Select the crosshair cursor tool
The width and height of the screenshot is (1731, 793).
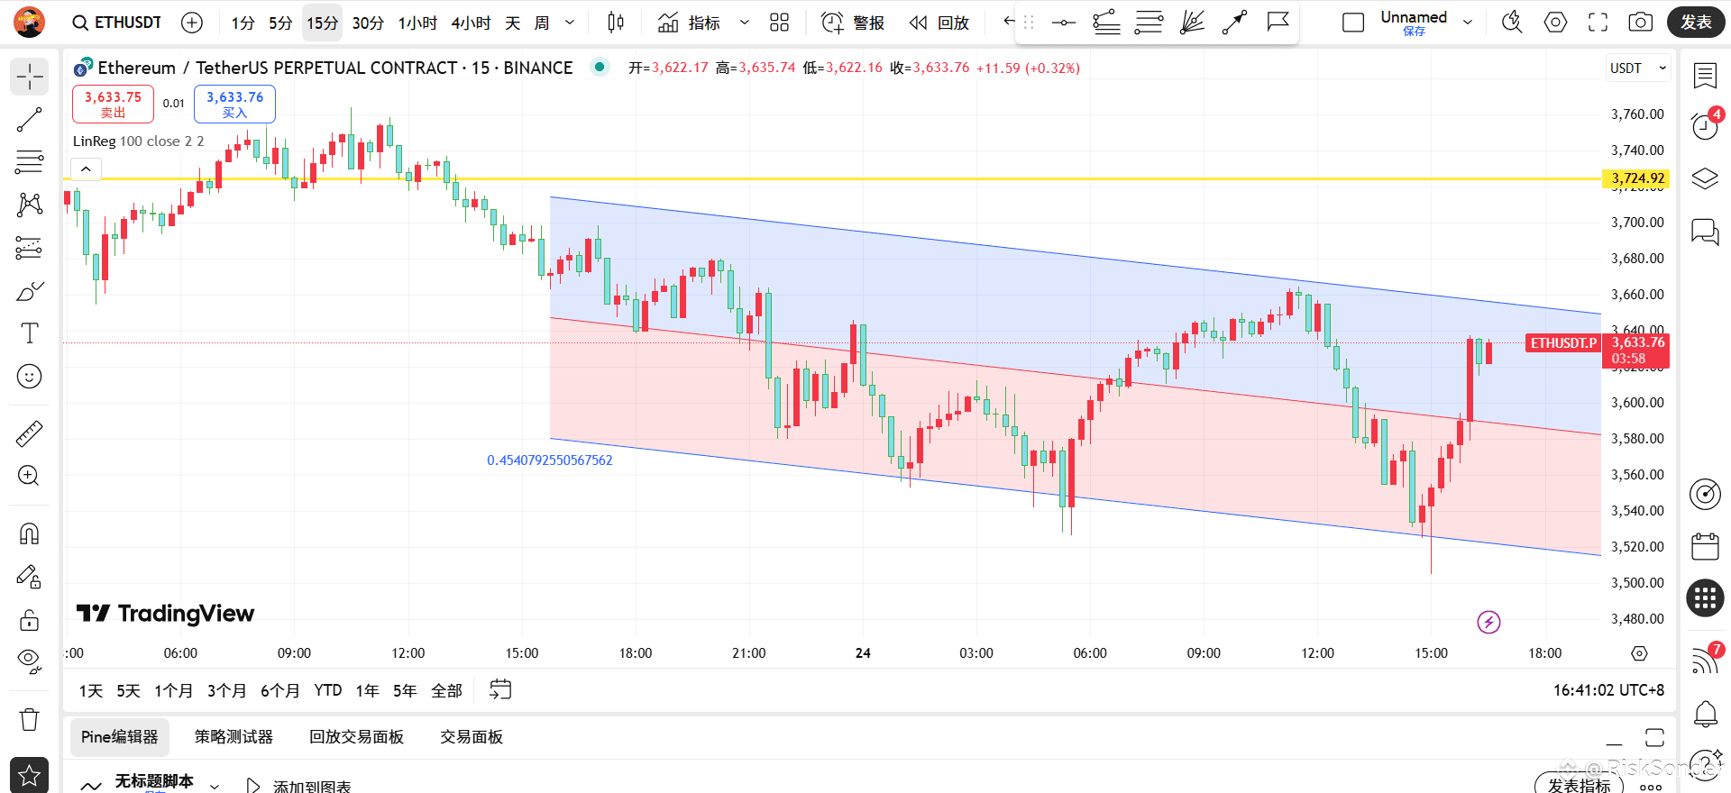30,77
